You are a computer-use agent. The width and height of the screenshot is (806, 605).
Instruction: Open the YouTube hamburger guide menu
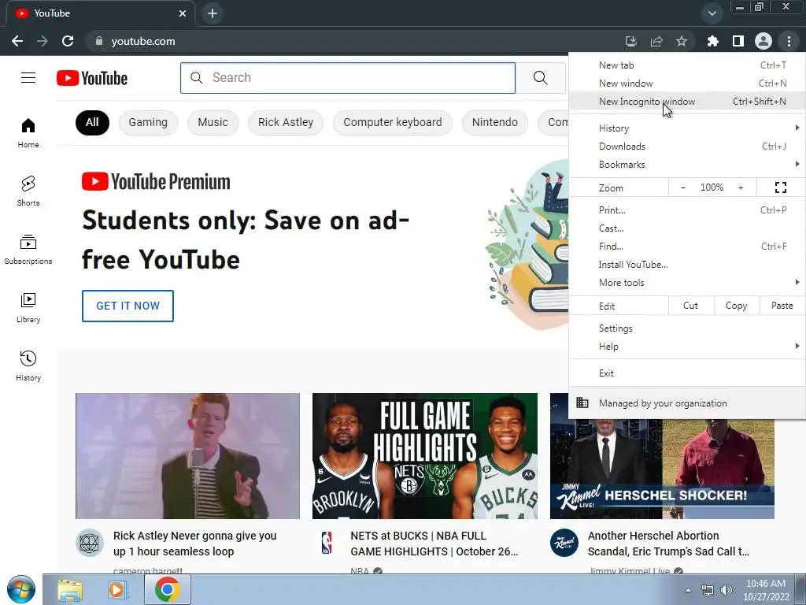point(28,78)
